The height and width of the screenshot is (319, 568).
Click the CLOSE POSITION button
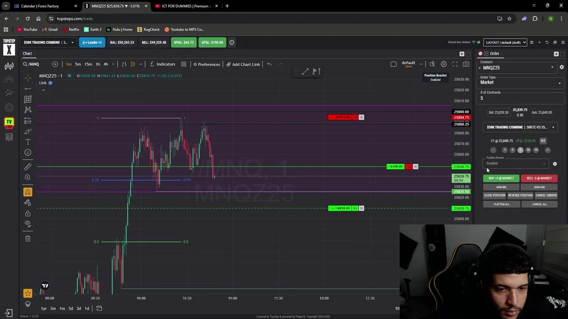[494, 195]
